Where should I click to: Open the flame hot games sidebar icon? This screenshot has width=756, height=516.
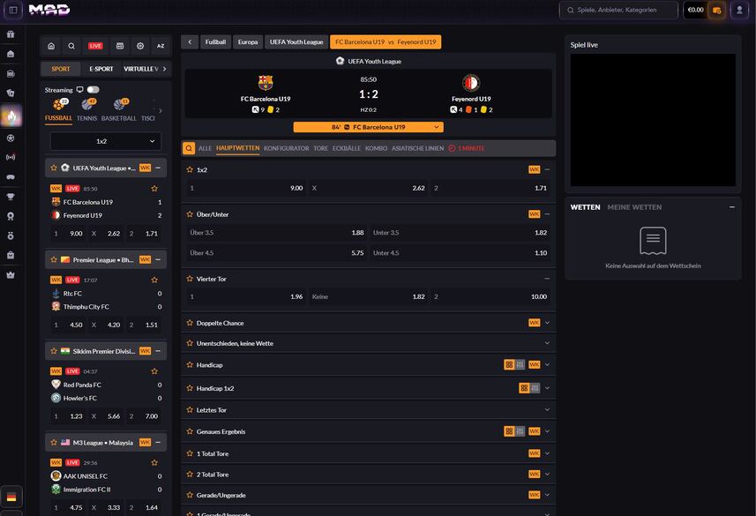pos(11,116)
